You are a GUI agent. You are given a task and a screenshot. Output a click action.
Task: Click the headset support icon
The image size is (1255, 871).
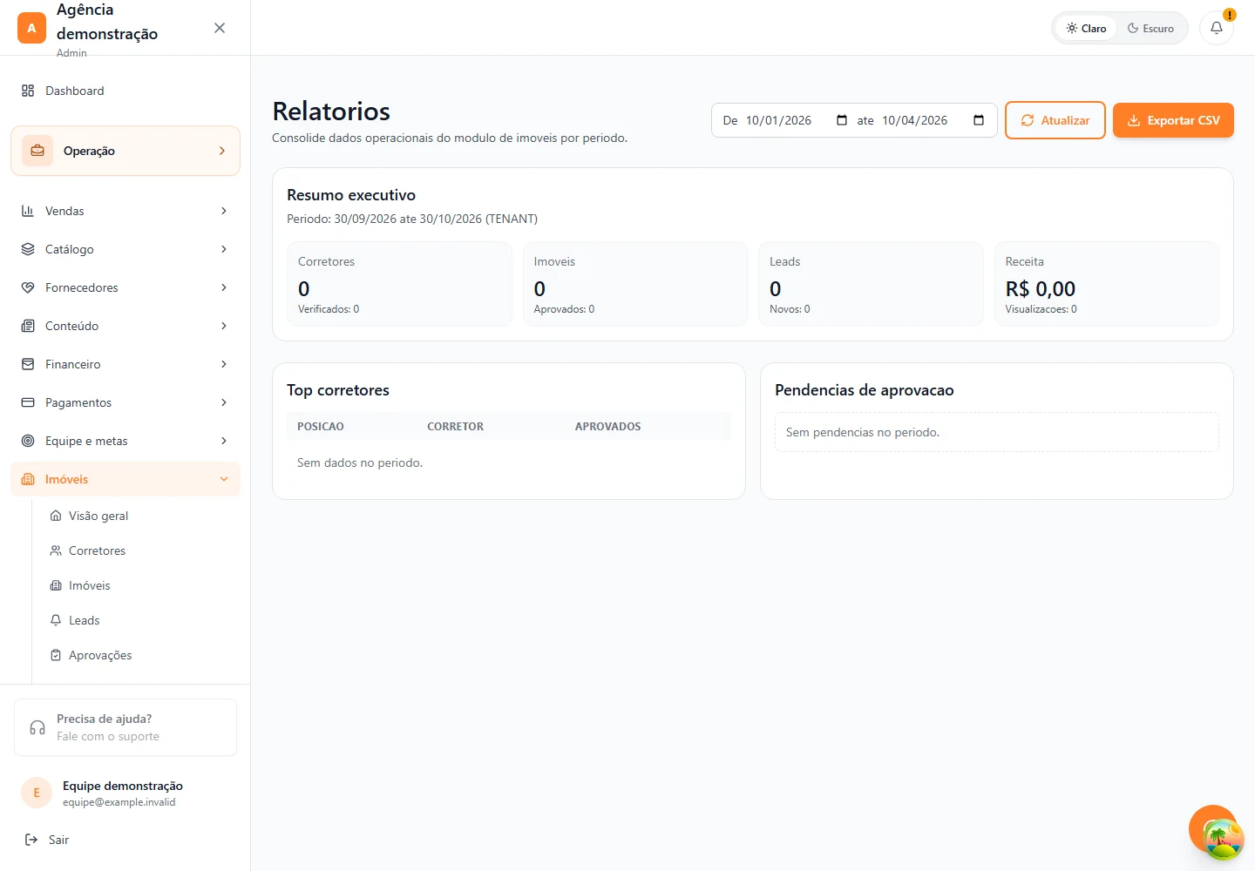(37, 727)
